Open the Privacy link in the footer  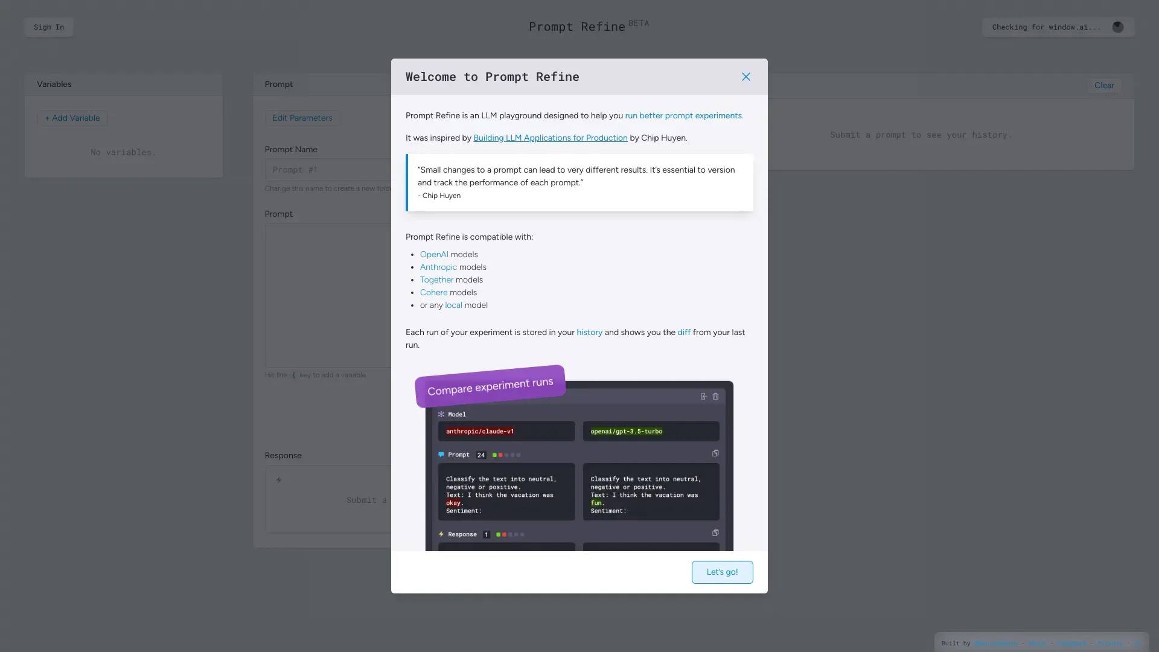point(1110,643)
